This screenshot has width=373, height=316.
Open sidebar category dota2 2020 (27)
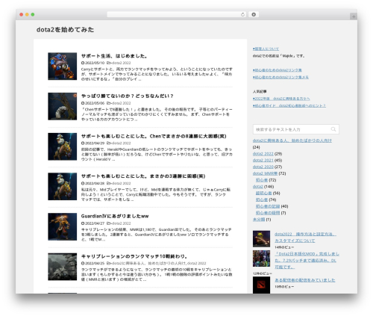tap(263, 167)
